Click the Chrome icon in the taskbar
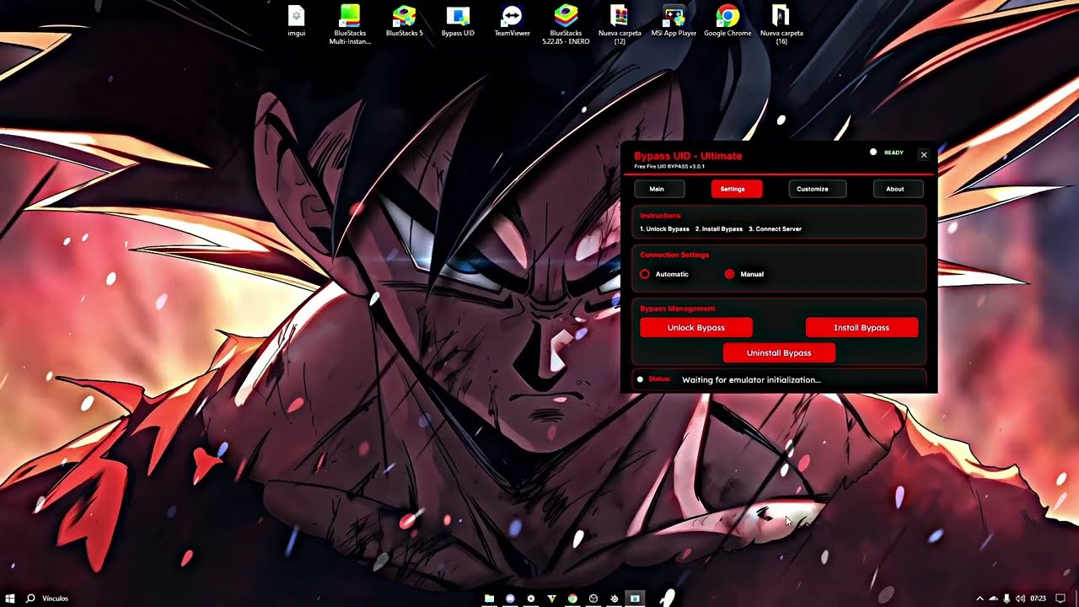Screen dimensions: 1079x607 click(x=572, y=599)
